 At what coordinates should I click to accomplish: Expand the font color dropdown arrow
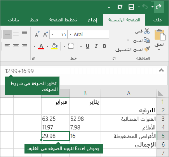(x=34, y=46)
